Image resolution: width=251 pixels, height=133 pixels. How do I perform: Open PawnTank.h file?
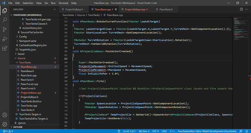(27, 80)
